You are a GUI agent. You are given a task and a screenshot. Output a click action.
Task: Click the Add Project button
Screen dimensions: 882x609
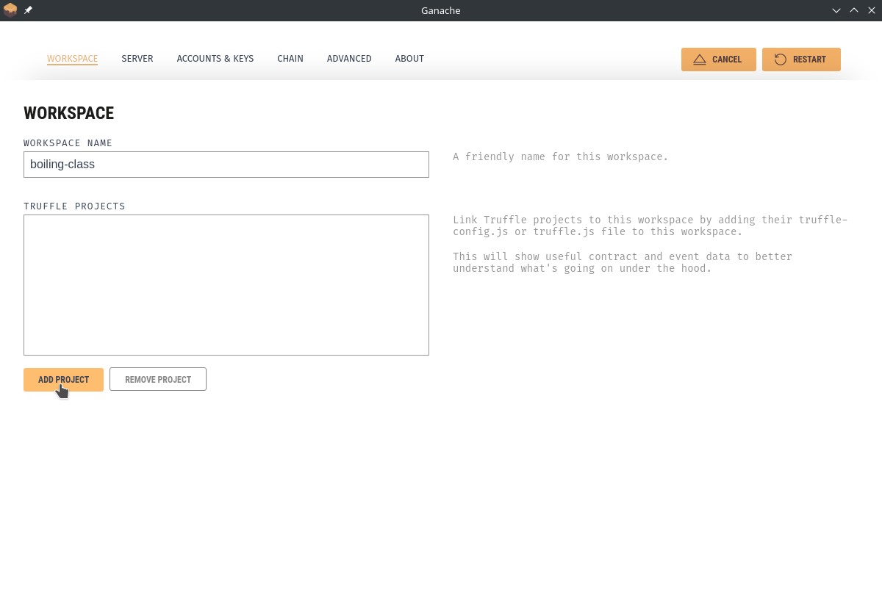pos(63,380)
